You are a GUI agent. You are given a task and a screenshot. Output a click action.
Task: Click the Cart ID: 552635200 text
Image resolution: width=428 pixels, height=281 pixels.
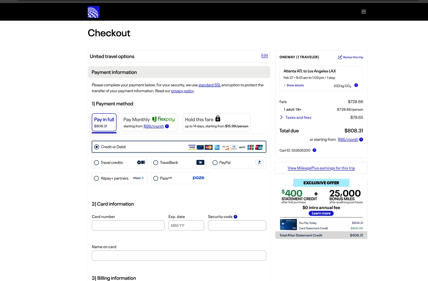[x=295, y=150]
